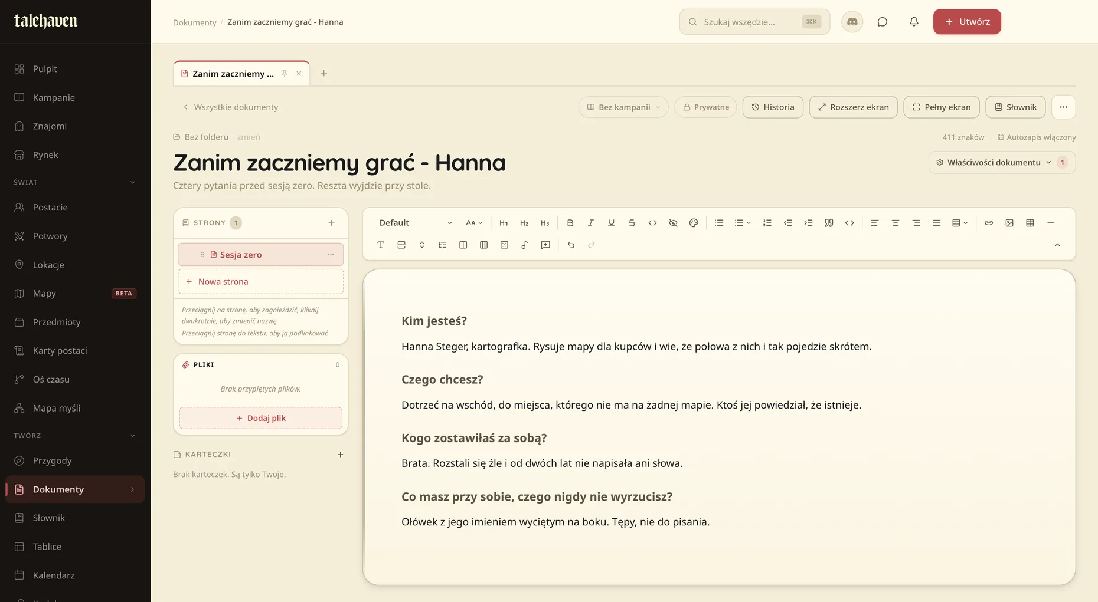
Task: Open the Bez kampanii dropdown
Action: click(x=623, y=107)
